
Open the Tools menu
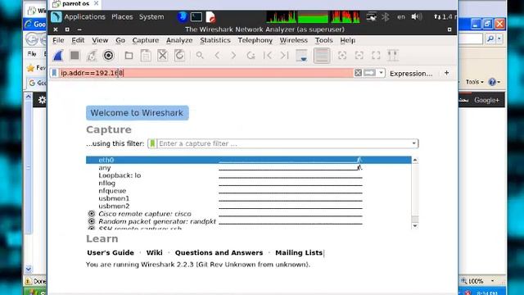(324, 40)
